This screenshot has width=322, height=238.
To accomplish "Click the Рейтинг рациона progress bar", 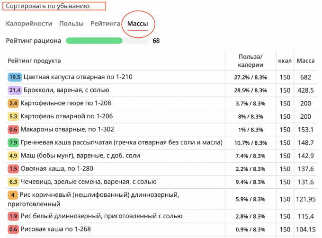I will click(x=107, y=41).
